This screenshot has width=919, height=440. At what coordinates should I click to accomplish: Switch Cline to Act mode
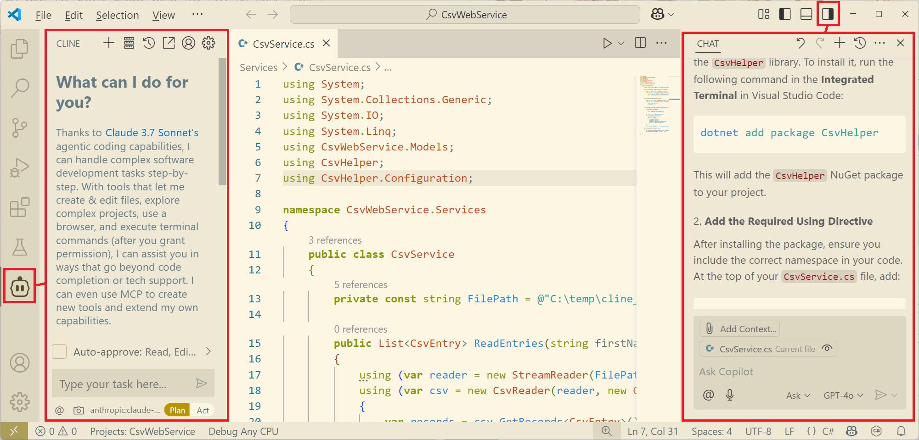203,410
